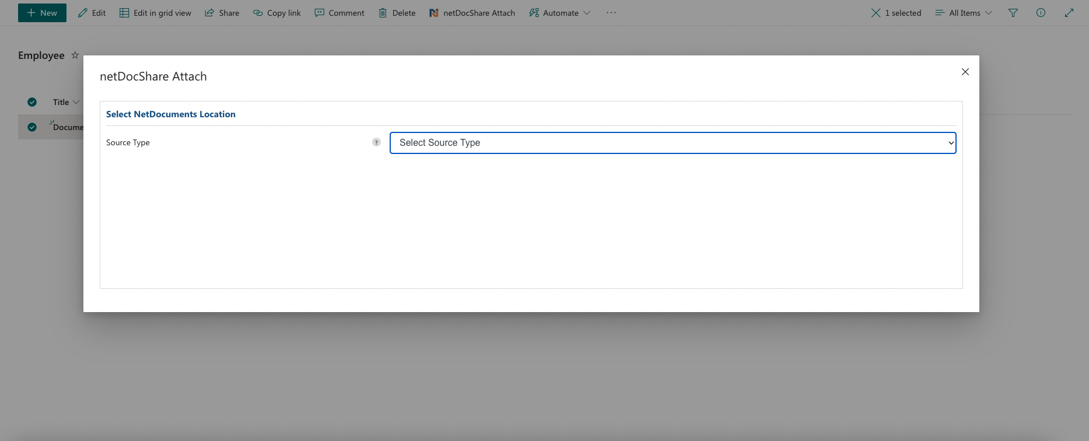Open the details info pane icon
Screen dimensions: 1089x441
1041,13
